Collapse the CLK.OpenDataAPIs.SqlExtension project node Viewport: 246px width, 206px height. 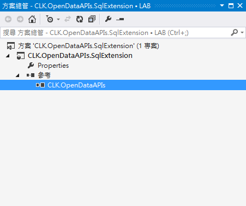[x=8, y=56]
